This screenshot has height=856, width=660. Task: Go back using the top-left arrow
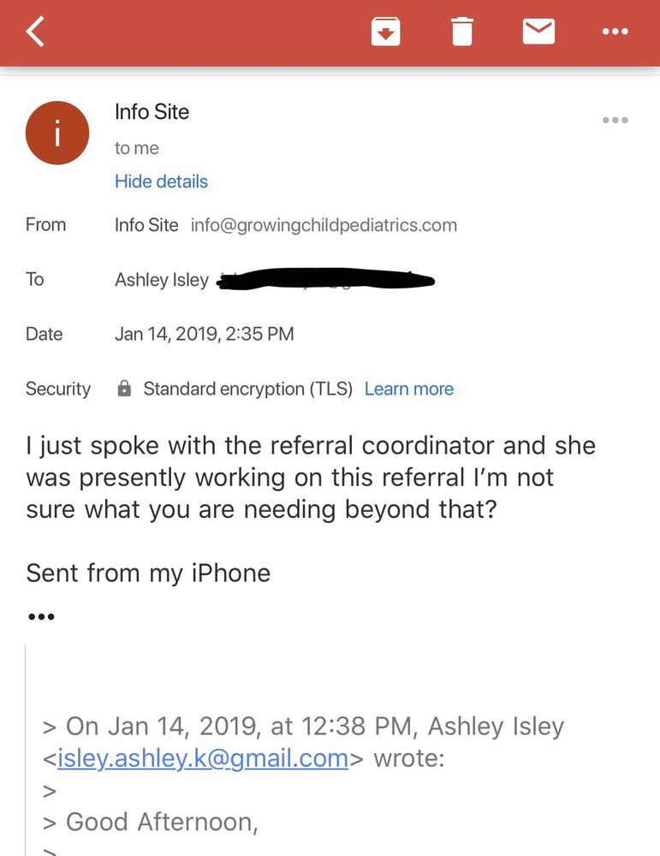[35, 33]
